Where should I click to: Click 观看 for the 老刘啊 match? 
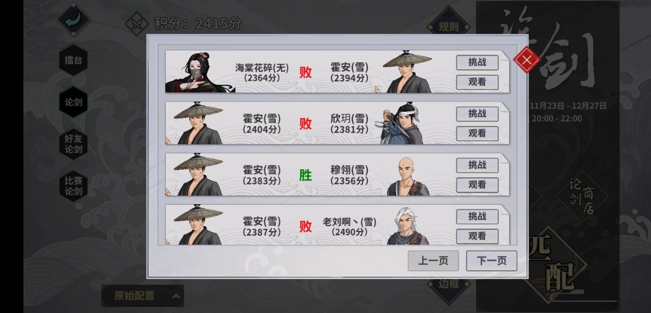click(x=477, y=236)
